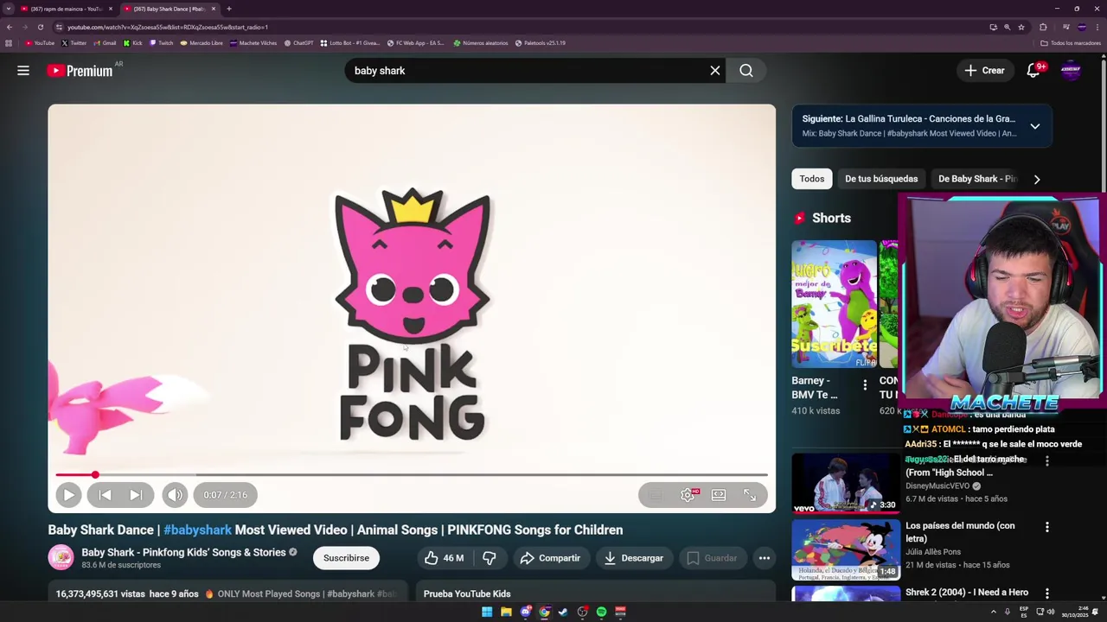Seek along the video progress bar
1107x622 pixels.
coord(412,474)
